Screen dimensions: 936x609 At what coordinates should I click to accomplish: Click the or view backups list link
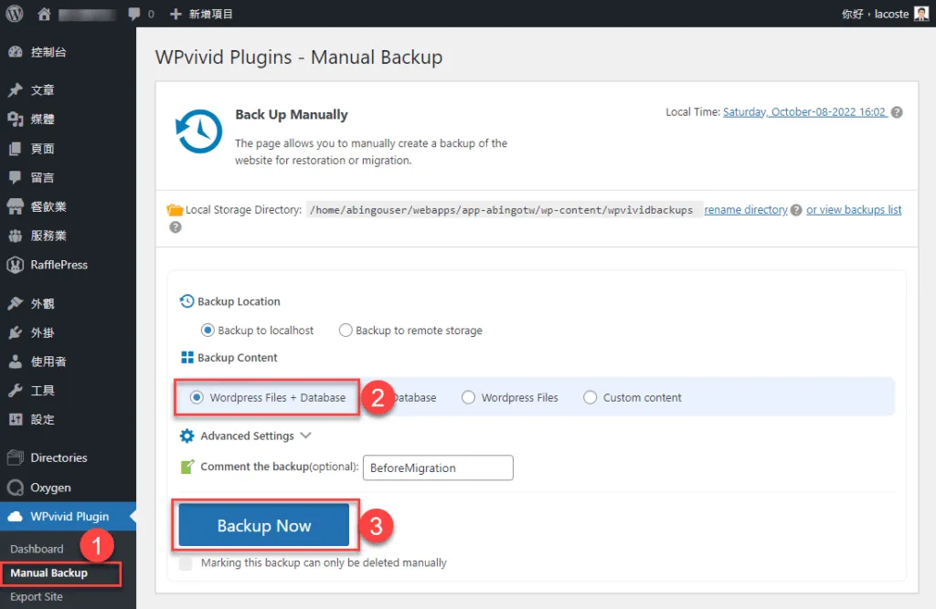pos(854,210)
